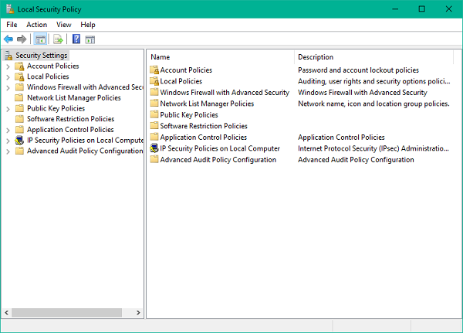Open the Action menu

pyautogui.click(x=36, y=25)
